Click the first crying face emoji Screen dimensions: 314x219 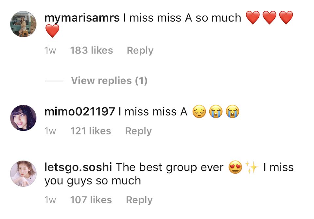(x=216, y=112)
